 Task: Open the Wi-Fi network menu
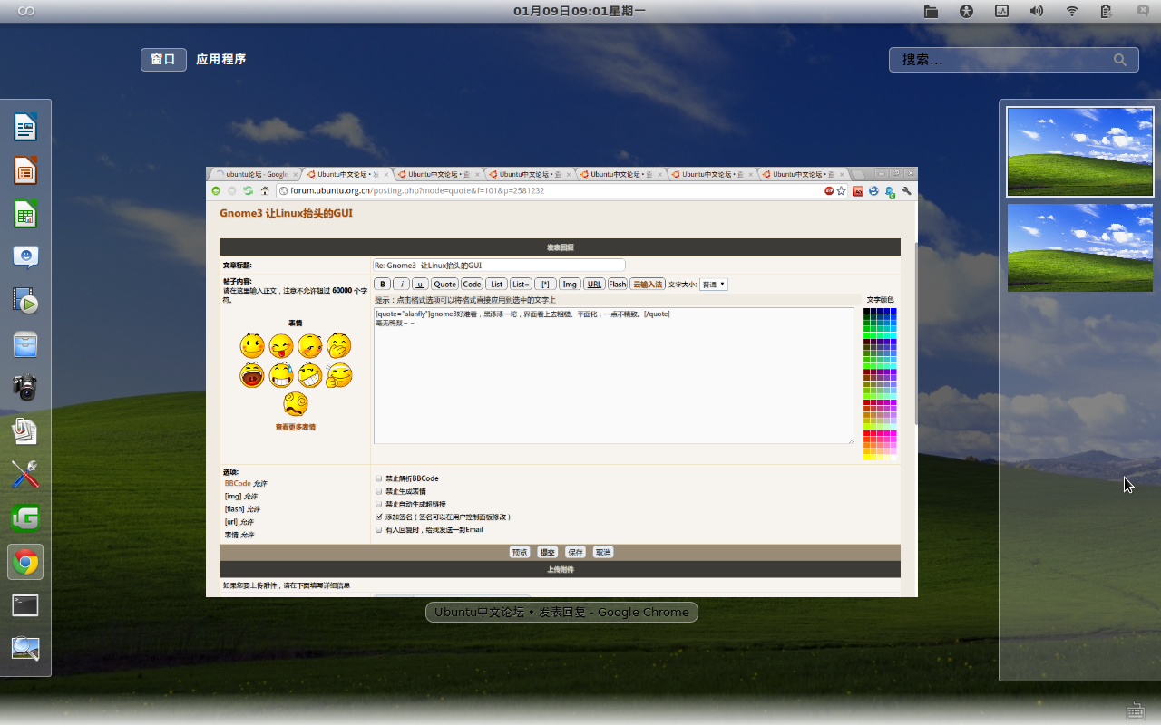(x=1072, y=11)
